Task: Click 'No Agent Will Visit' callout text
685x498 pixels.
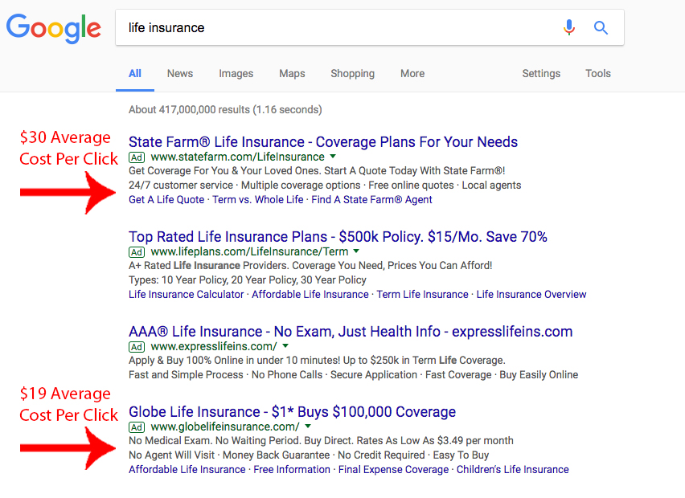Action: (172, 455)
